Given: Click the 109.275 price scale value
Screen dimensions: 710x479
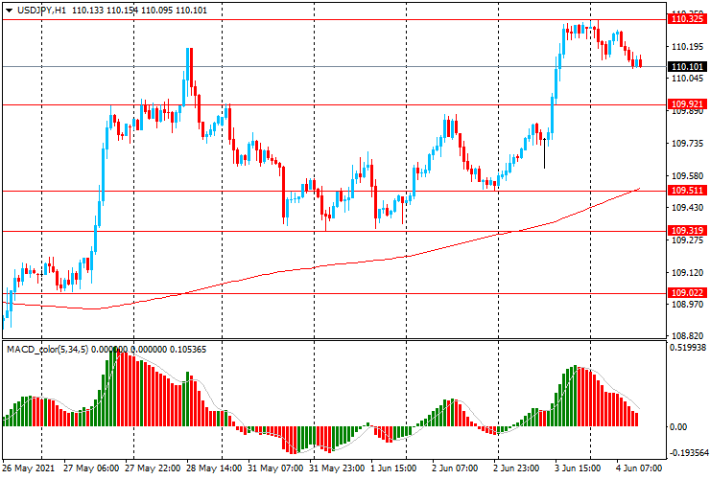Looking at the screenshot, I should point(687,240).
